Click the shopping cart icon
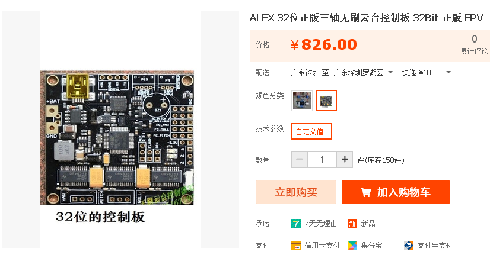The height and width of the screenshot is (255, 490). [x=366, y=192]
